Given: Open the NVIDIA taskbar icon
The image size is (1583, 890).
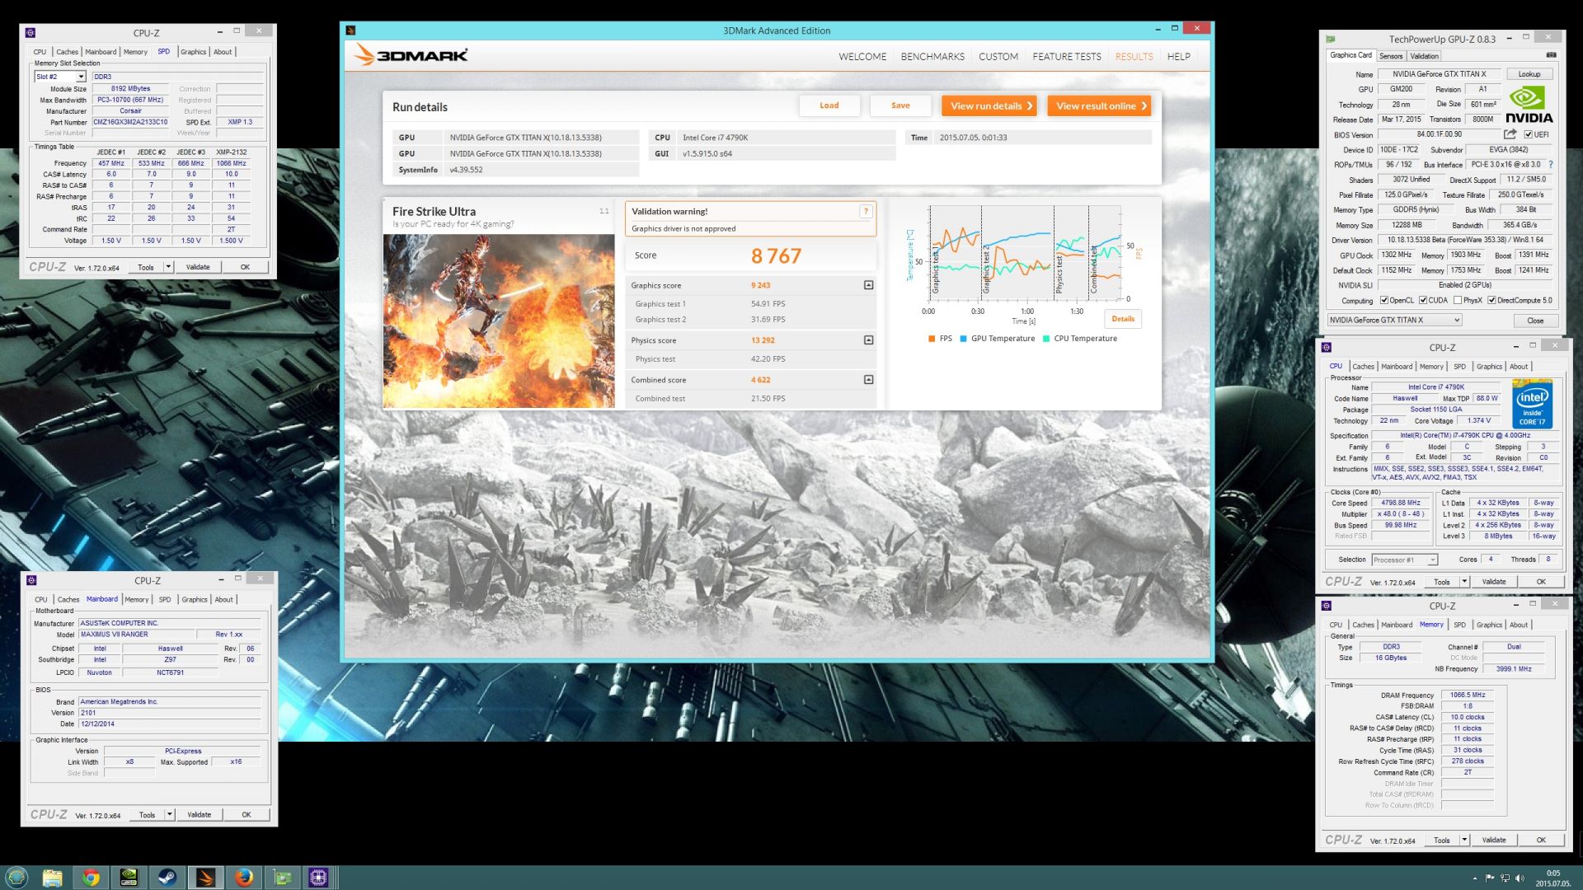Looking at the screenshot, I should coord(129,878).
